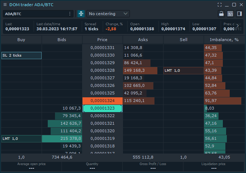Viewport: 246px width, 173px height.
Task: Click best ask price 0,00001324
Action: point(102,101)
